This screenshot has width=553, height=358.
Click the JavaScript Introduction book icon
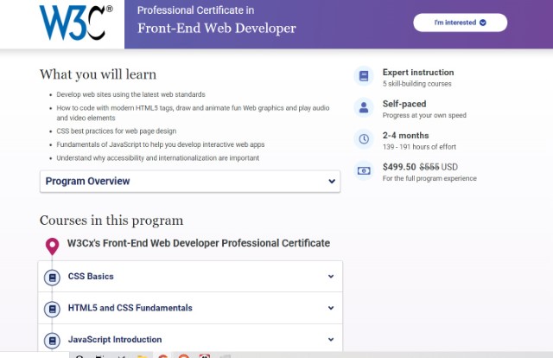point(52,341)
